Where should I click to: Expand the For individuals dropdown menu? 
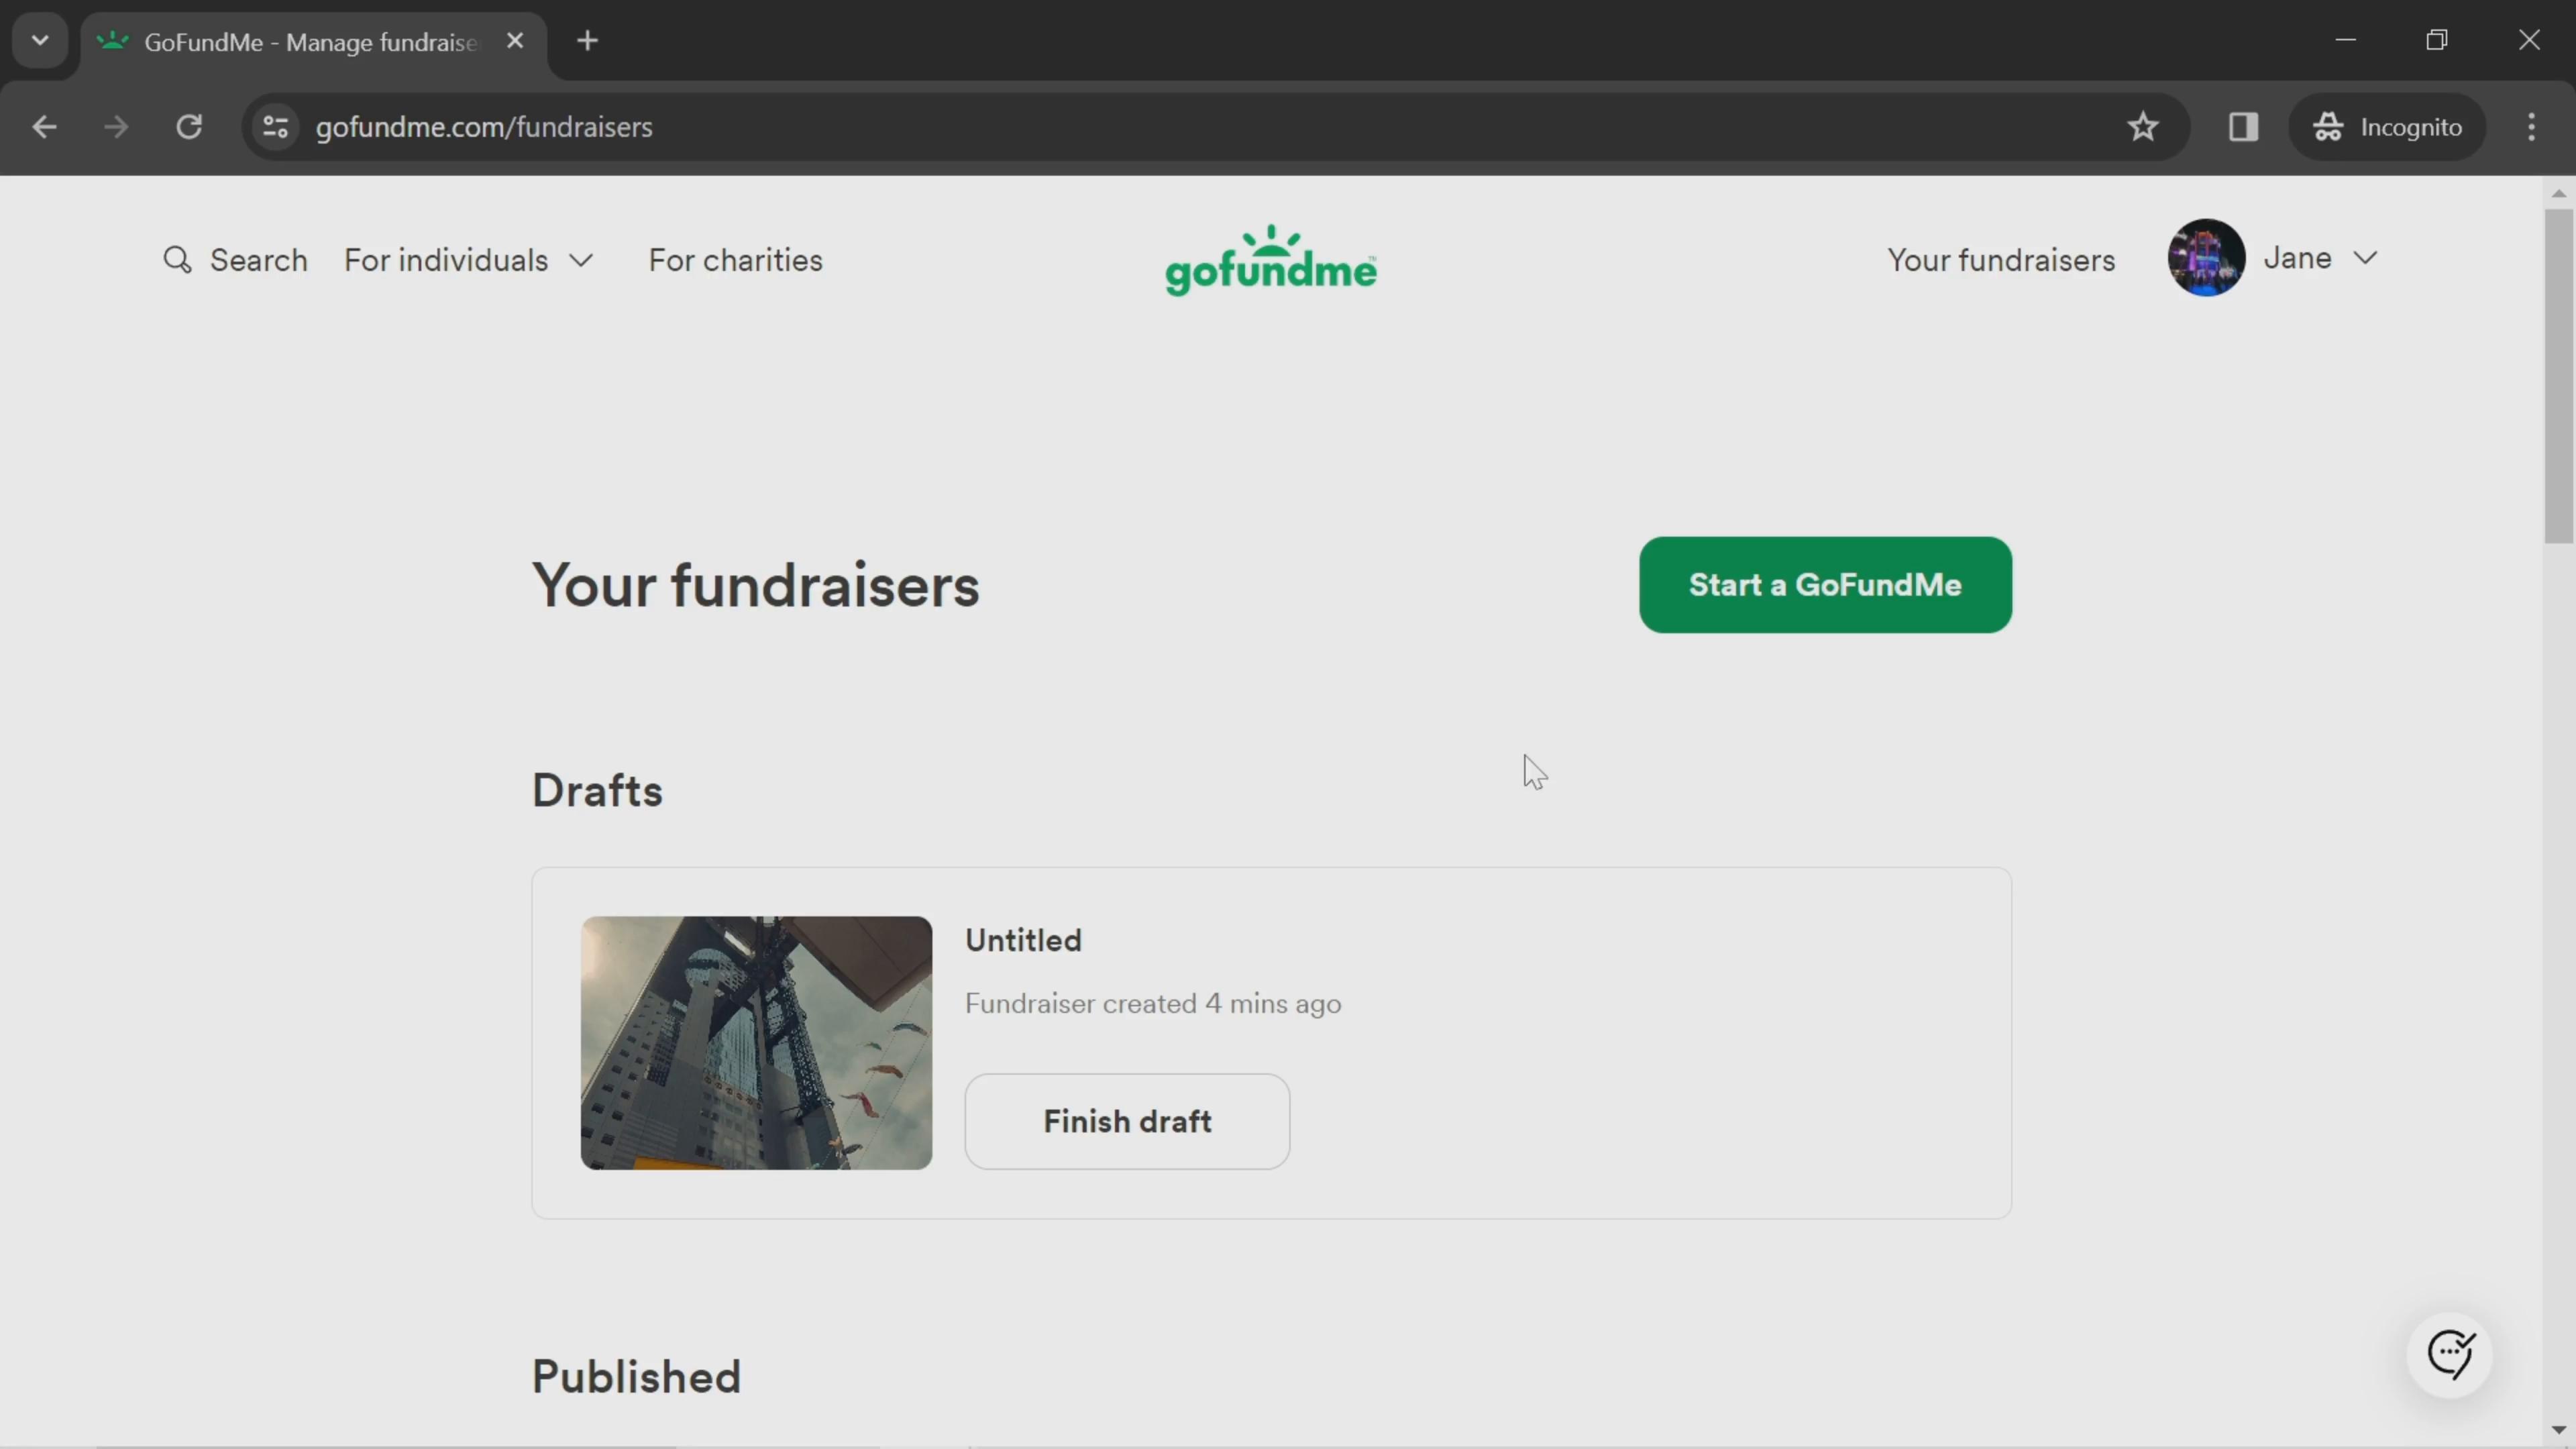[469, 260]
